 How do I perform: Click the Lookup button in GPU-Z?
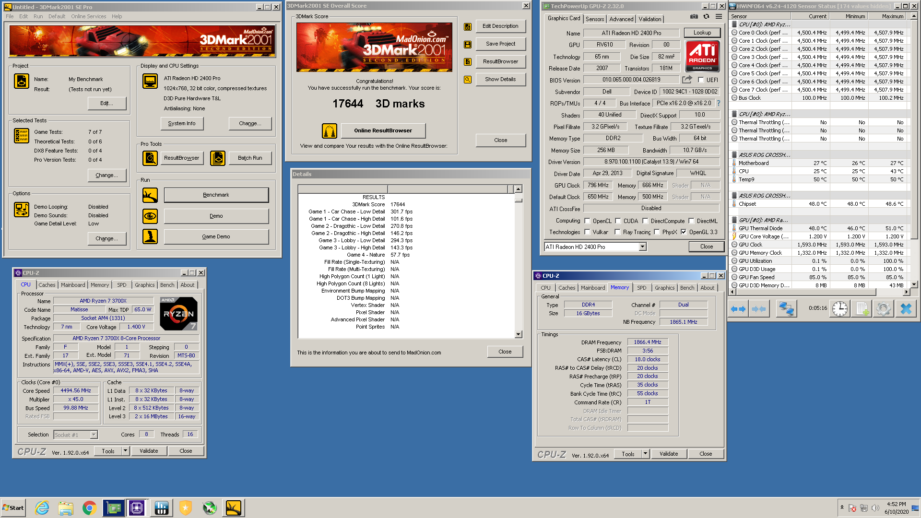[702, 33]
